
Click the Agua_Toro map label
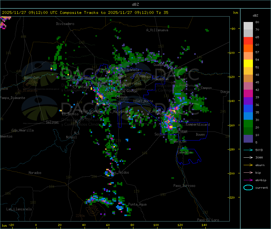click(32, 78)
